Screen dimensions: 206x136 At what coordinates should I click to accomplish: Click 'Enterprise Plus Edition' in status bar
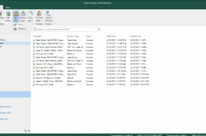(x=177, y=135)
